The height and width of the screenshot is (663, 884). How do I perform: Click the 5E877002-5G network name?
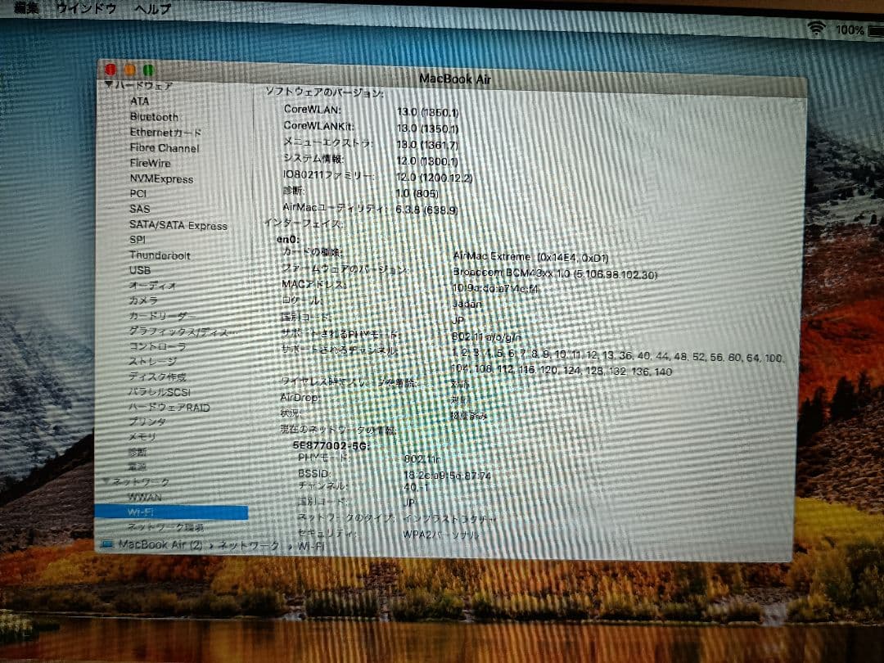point(331,445)
